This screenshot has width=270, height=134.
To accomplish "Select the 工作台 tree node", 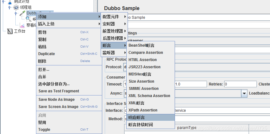I will coord(19,31).
